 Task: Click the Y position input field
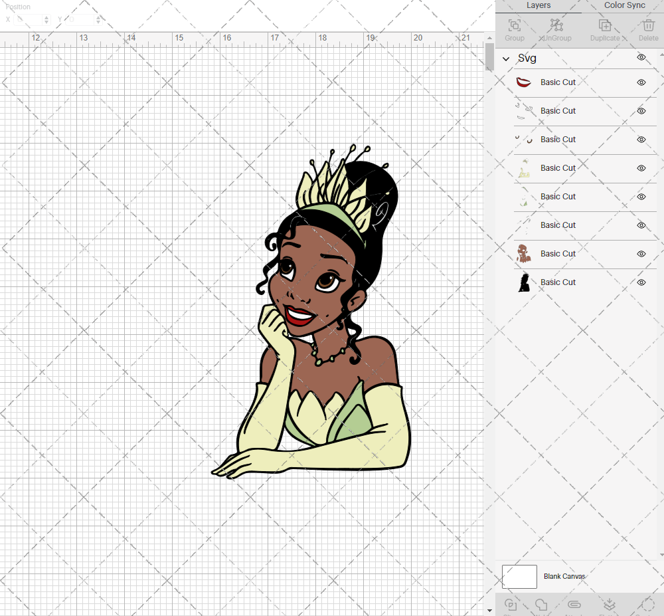[81, 19]
